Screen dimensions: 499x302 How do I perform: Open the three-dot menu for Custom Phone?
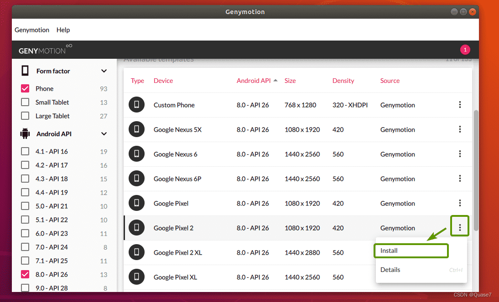point(460,105)
